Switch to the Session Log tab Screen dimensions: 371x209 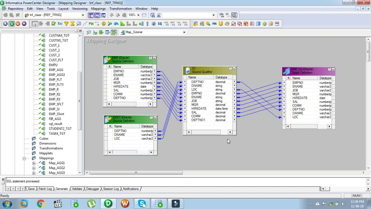coord(111,189)
